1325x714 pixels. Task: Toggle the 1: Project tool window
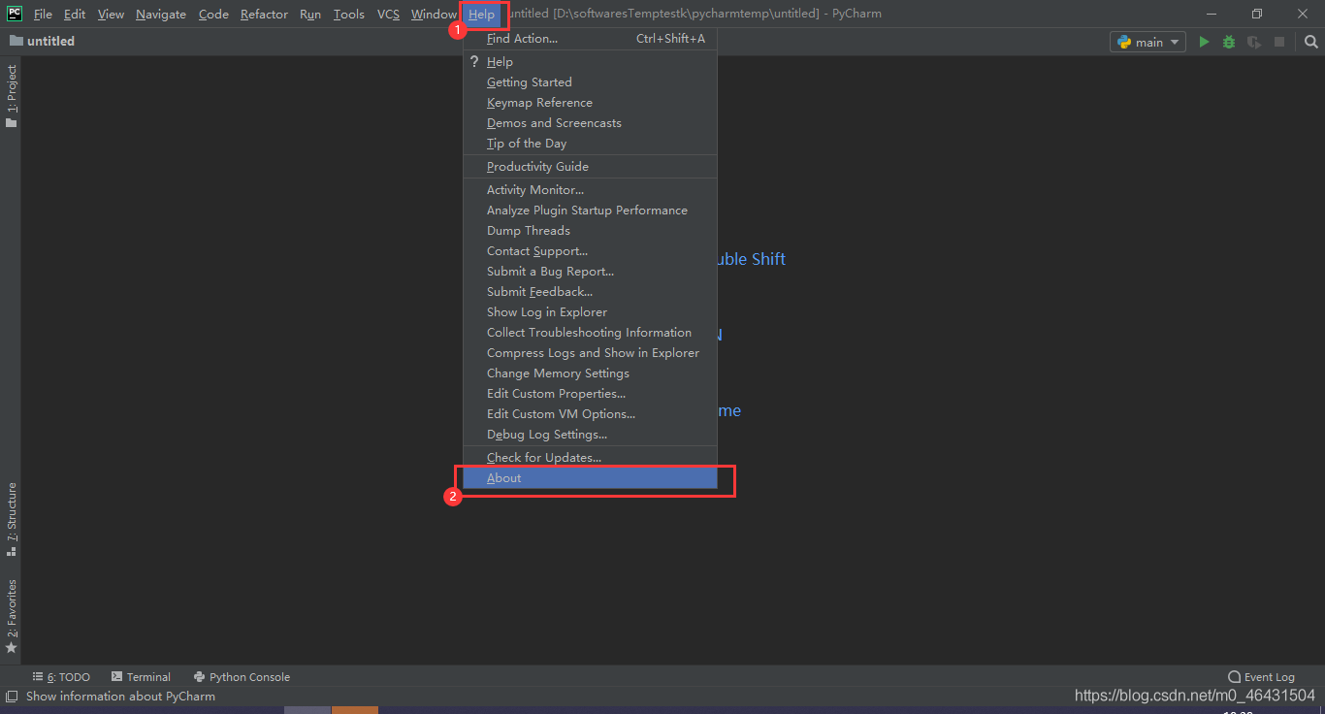[12, 95]
